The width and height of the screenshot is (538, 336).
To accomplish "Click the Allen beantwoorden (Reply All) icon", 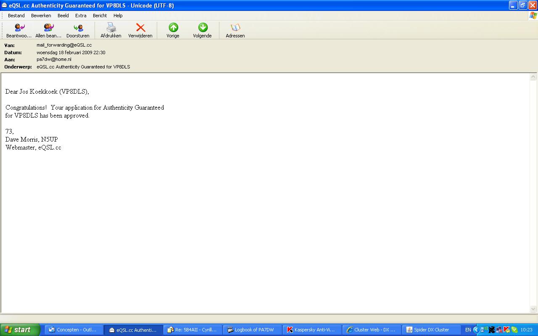I will pyautogui.click(x=48, y=28).
